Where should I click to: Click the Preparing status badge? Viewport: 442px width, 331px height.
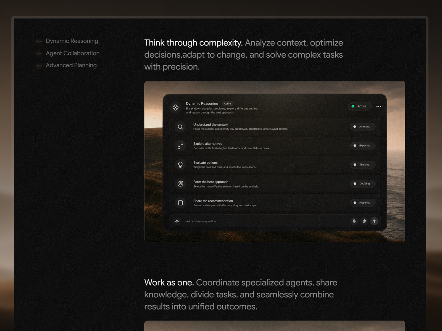point(362,203)
